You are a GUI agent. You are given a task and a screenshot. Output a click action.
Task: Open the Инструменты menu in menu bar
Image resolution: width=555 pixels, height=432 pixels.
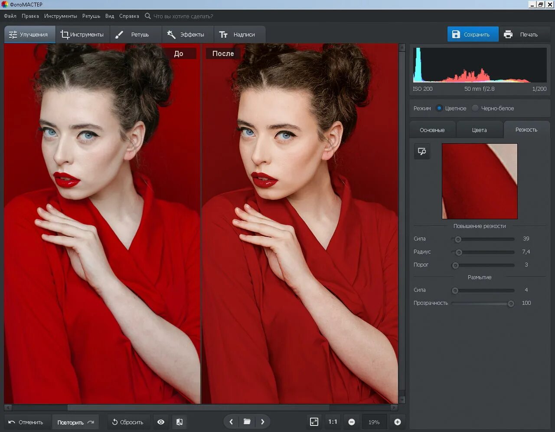pyautogui.click(x=60, y=16)
